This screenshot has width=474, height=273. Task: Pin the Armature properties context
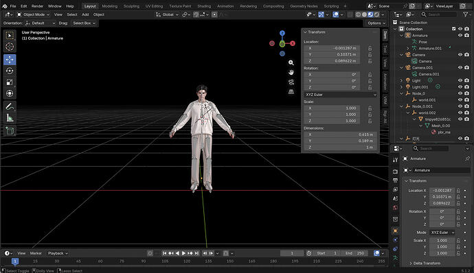pos(467,158)
